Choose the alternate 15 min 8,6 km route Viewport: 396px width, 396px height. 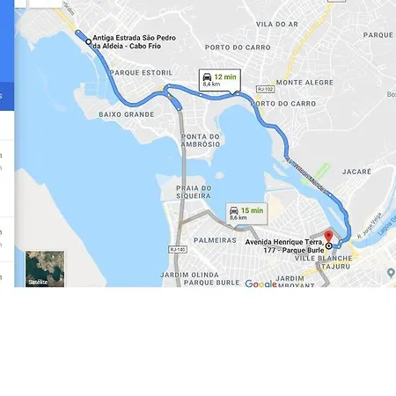tap(246, 214)
